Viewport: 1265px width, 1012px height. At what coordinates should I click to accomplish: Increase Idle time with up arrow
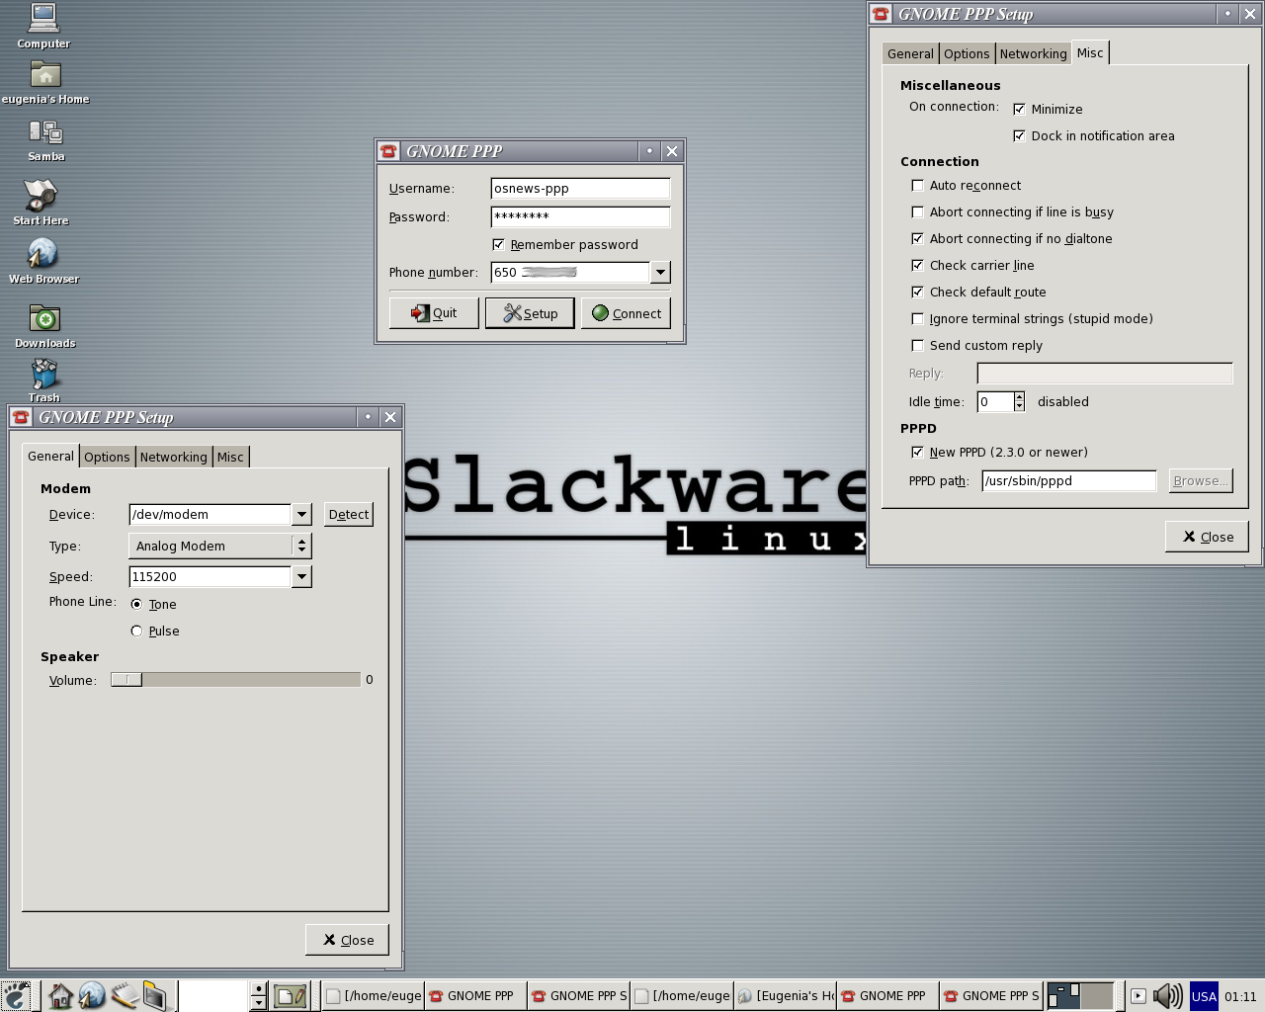point(1019,396)
